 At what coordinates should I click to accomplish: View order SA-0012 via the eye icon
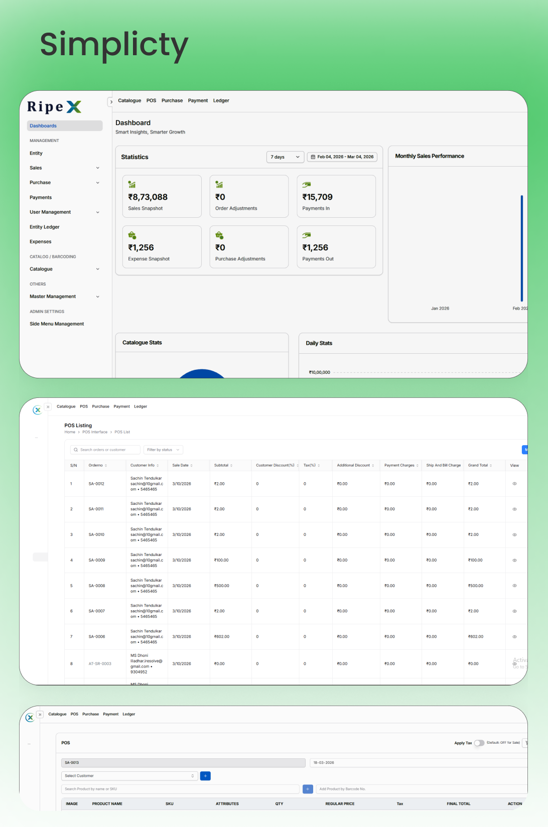click(x=514, y=484)
